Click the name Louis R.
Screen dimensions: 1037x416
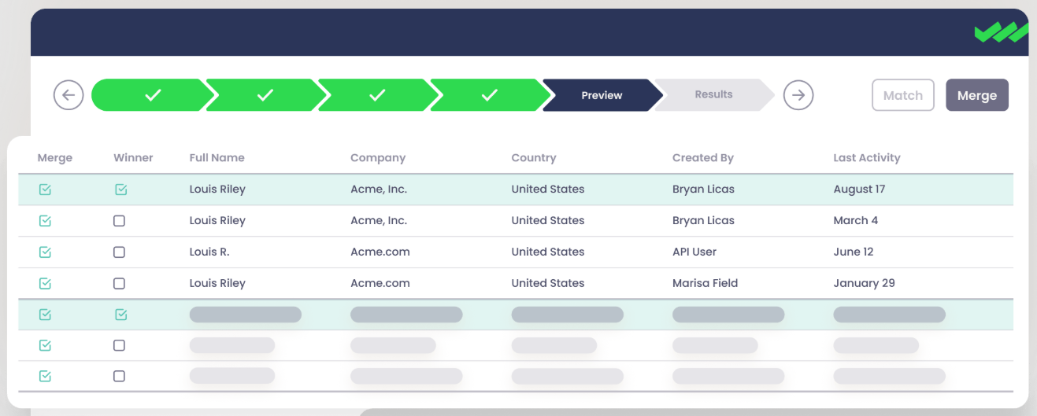[209, 252]
